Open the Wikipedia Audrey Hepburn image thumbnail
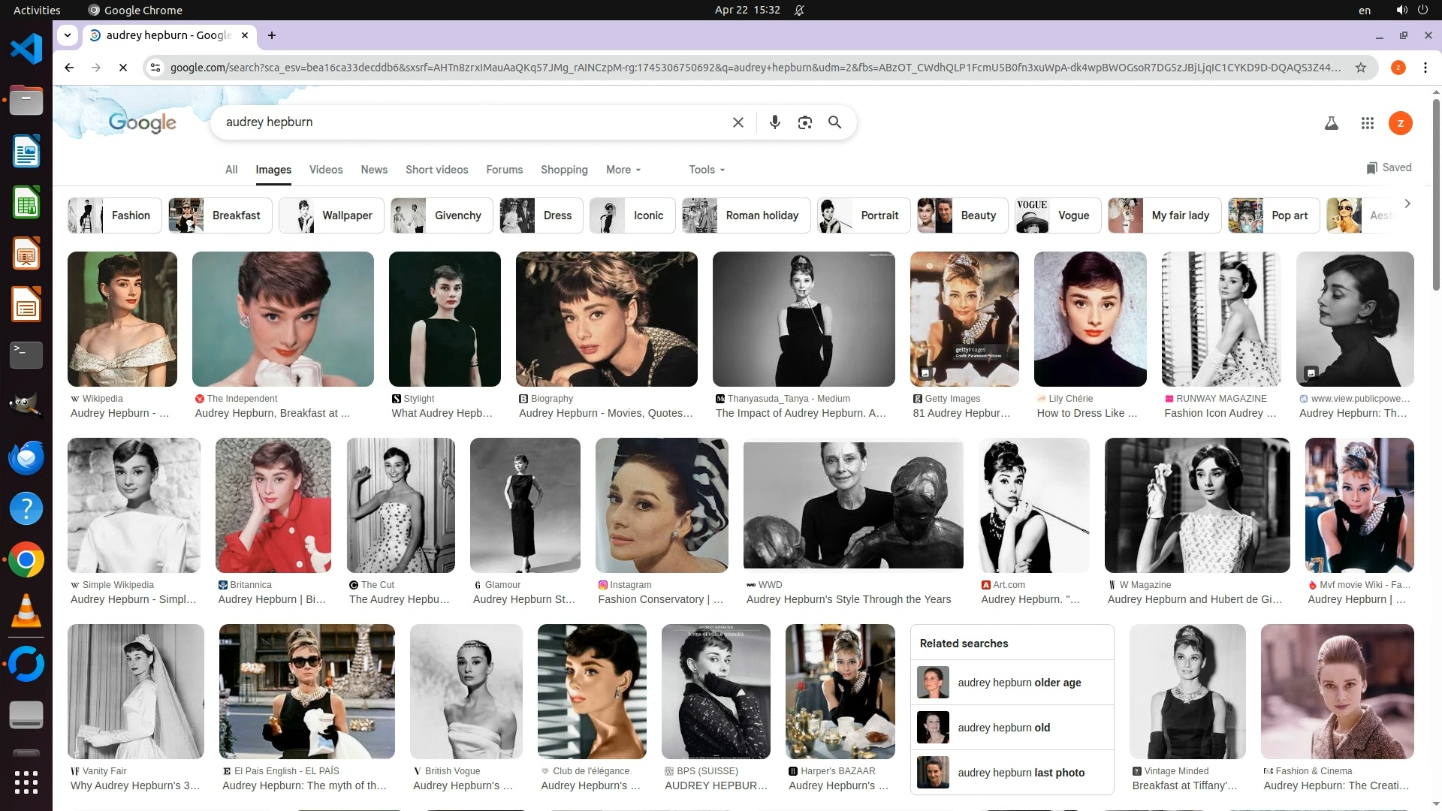1442x811 pixels. click(122, 319)
